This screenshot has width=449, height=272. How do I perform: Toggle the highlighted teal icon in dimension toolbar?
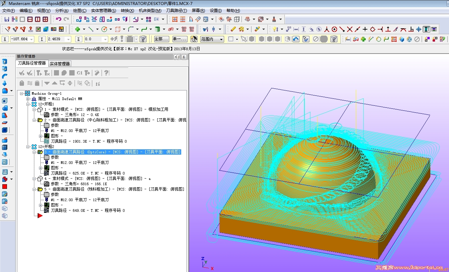[x=426, y=29]
